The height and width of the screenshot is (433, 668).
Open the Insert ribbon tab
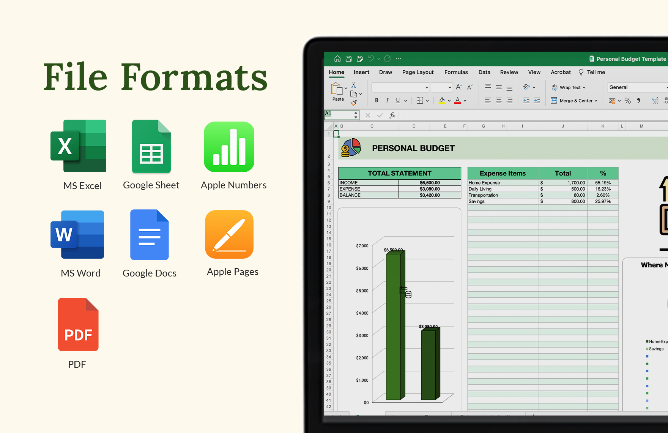click(361, 72)
